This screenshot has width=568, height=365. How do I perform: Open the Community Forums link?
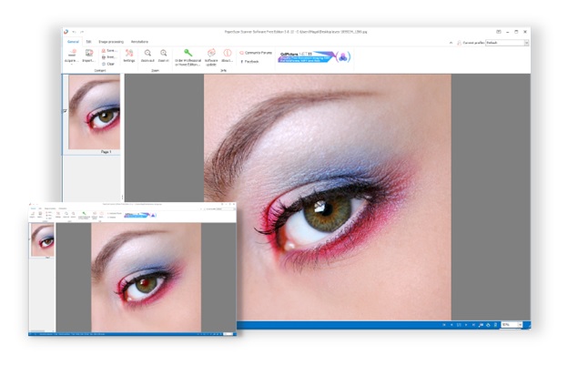pyautogui.click(x=258, y=53)
